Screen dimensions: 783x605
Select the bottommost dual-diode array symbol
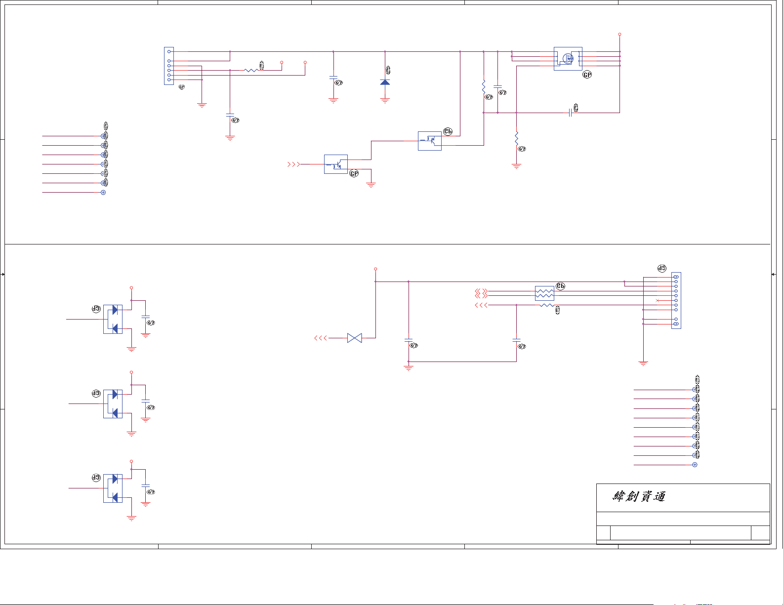coord(113,488)
